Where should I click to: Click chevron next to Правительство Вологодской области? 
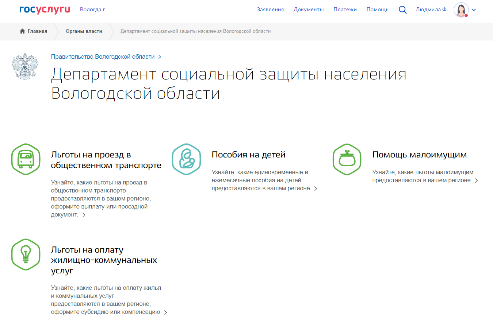[x=160, y=57]
